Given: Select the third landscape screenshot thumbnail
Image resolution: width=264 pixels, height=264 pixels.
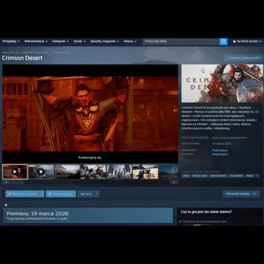Looking at the screenshot, I should pyautogui.click(x=67, y=172).
